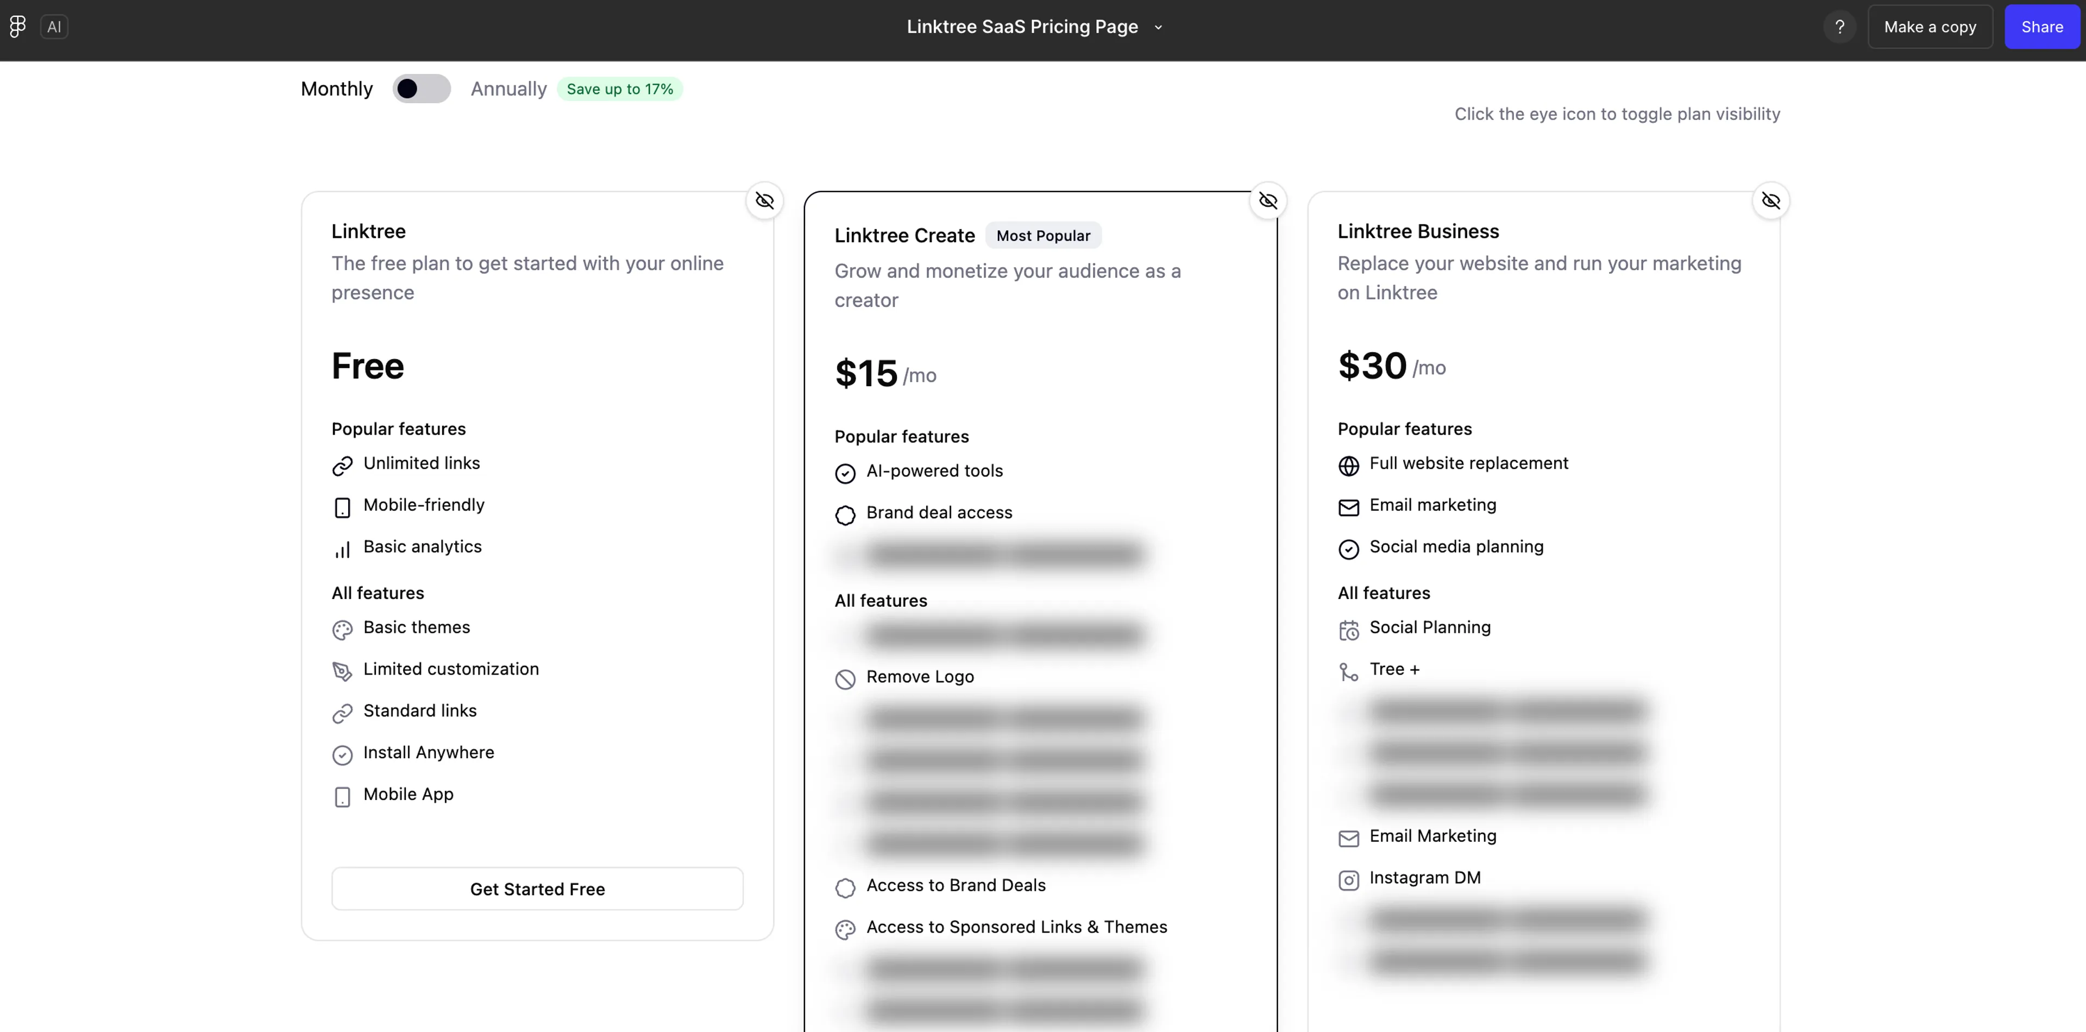
Task: Select the Annually billing label
Action: coord(508,88)
